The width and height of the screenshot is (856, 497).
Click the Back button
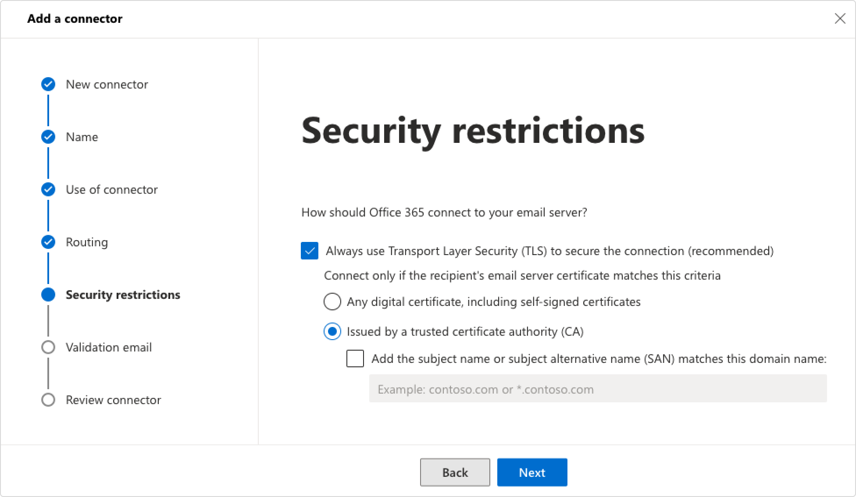coord(455,472)
